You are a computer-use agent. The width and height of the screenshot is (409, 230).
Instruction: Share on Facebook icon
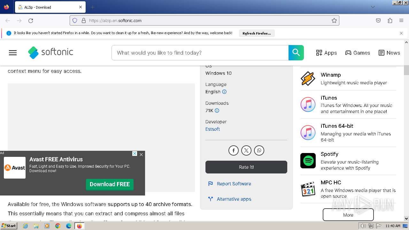click(234, 150)
